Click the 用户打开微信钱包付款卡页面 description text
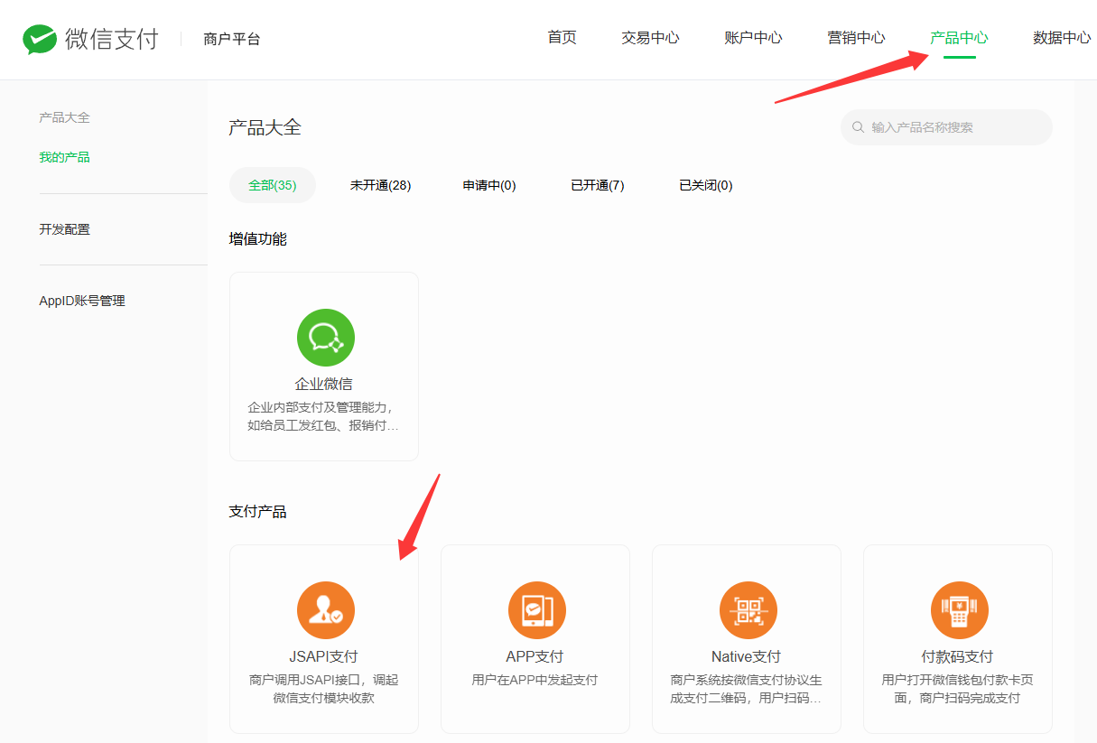This screenshot has height=743, width=1097. [x=957, y=689]
